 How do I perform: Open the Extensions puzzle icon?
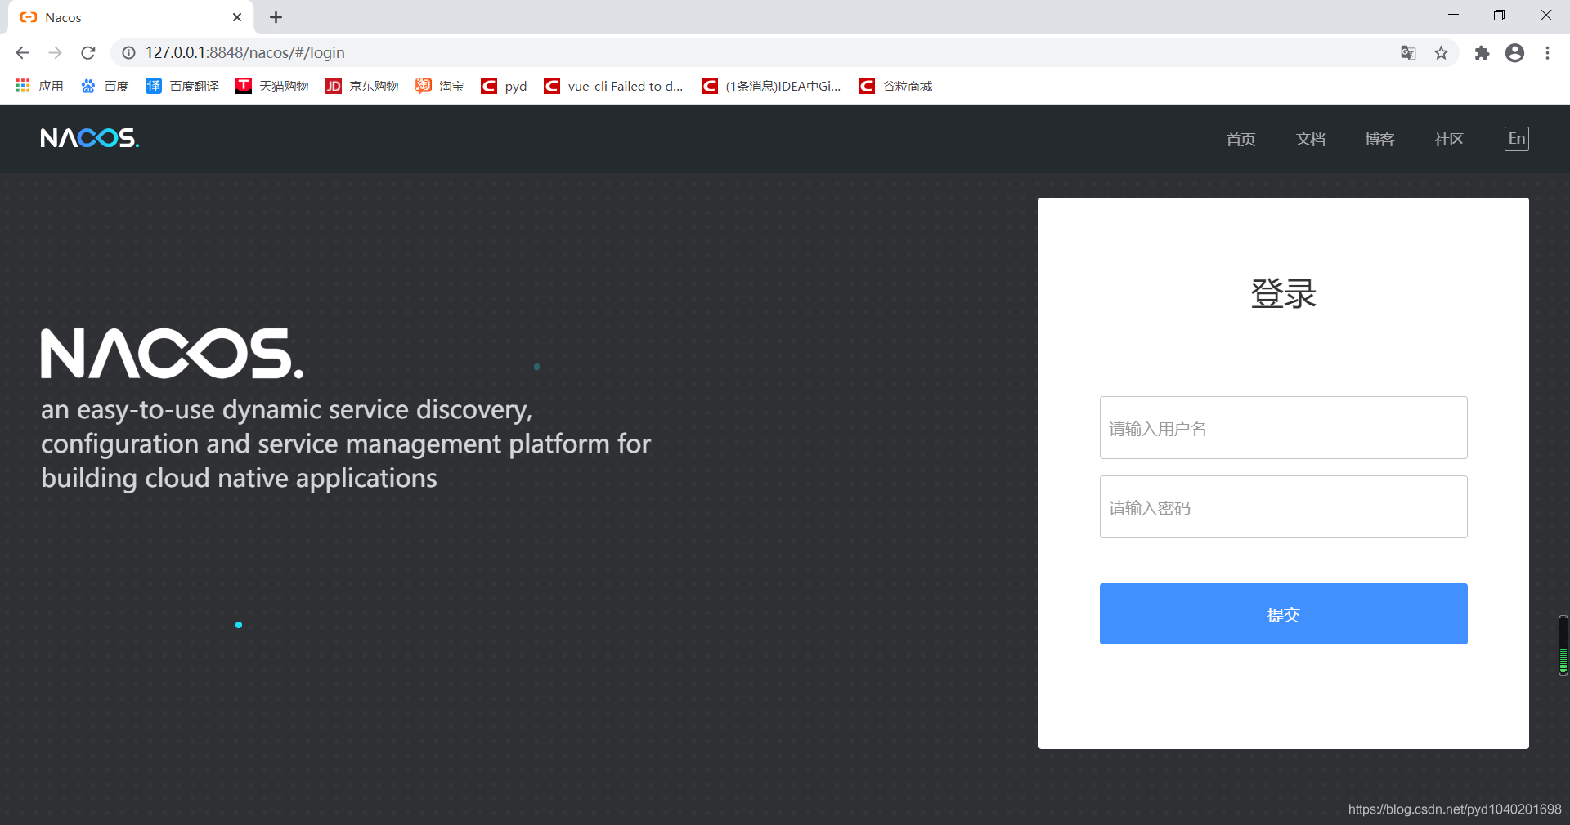click(1482, 52)
